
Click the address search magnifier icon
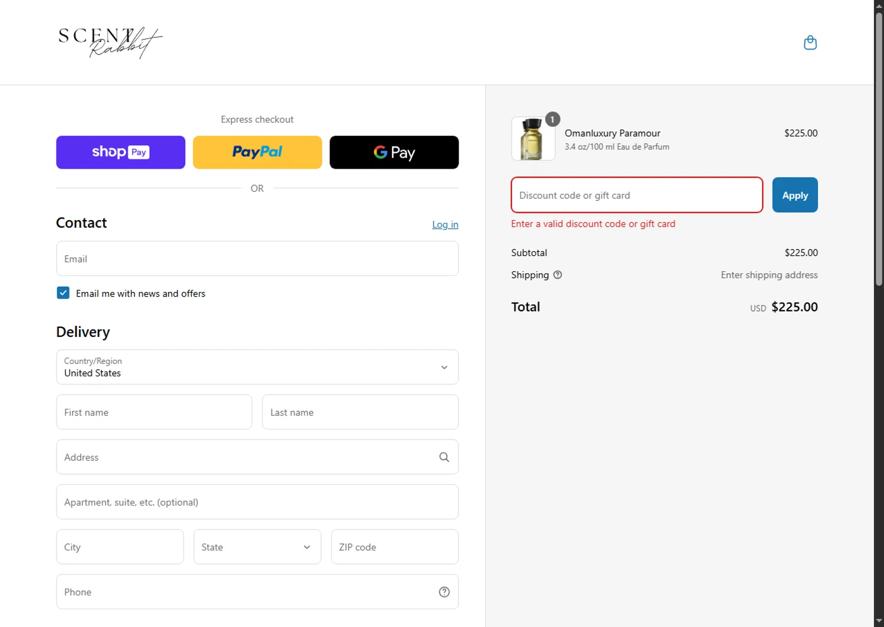444,457
